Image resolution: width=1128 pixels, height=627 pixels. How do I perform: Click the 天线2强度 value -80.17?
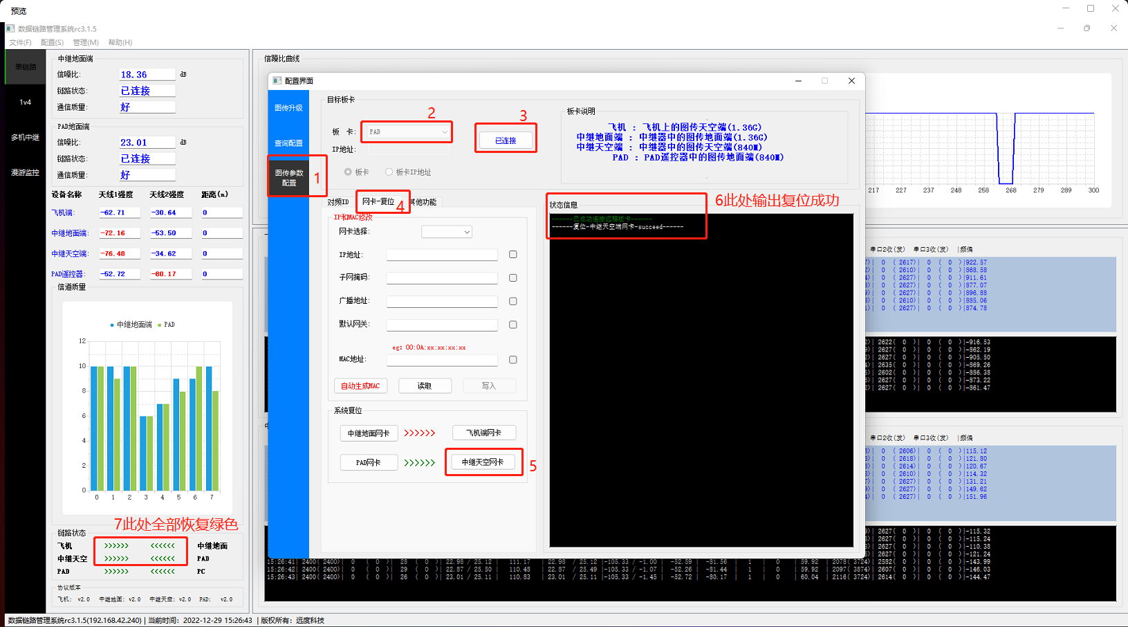point(171,274)
